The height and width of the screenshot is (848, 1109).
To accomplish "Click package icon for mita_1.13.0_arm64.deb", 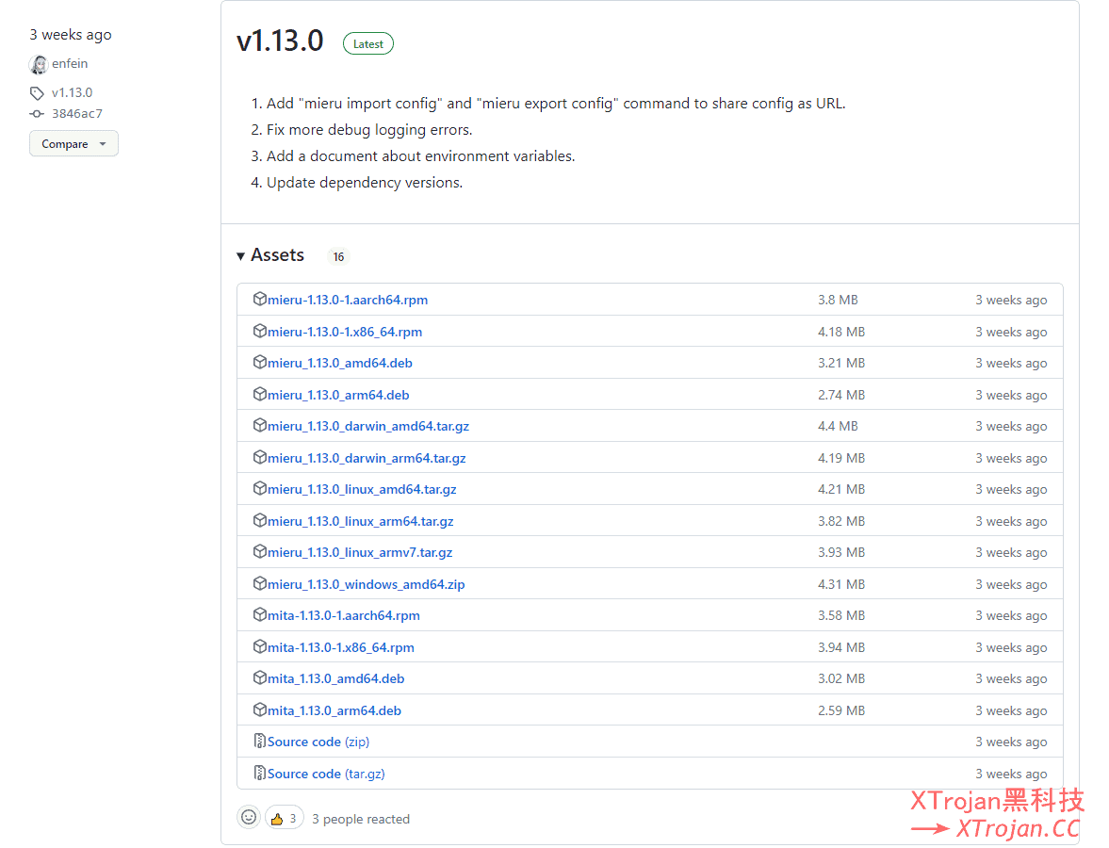I will 259,709.
